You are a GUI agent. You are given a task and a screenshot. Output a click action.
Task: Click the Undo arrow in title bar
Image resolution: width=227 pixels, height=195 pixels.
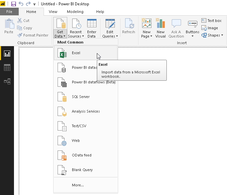21,4
